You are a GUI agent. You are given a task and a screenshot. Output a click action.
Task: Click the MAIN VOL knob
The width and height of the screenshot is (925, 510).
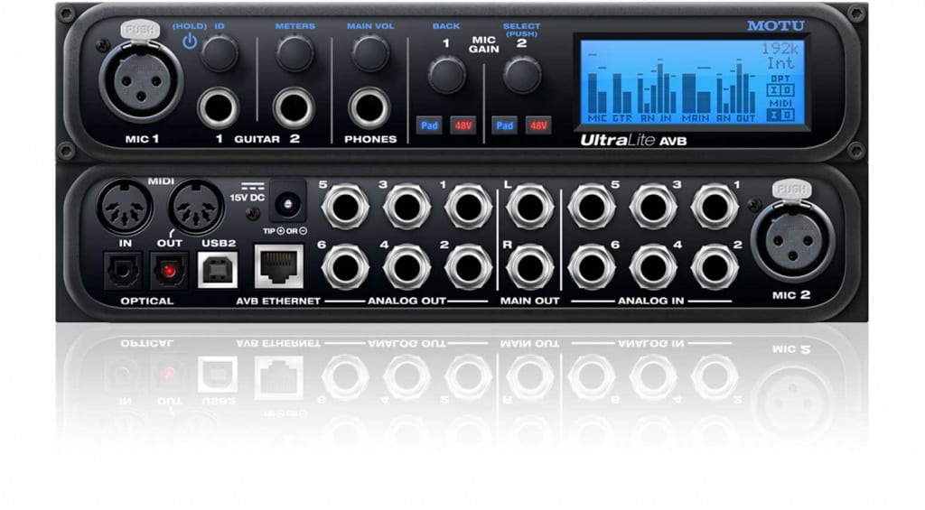(370, 53)
